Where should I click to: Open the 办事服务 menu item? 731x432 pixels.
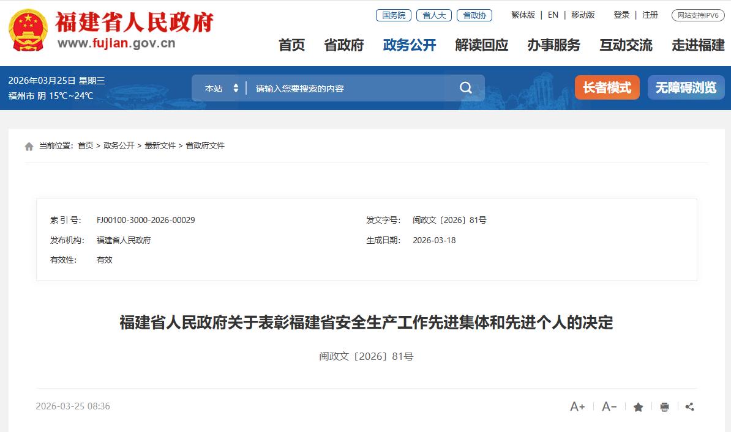pyautogui.click(x=554, y=45)
